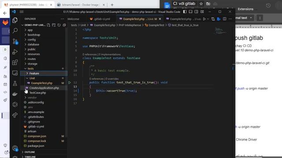Open Remote Explorer in activity bar
Viewport: 282px width, 158px height.
(15, 73)
